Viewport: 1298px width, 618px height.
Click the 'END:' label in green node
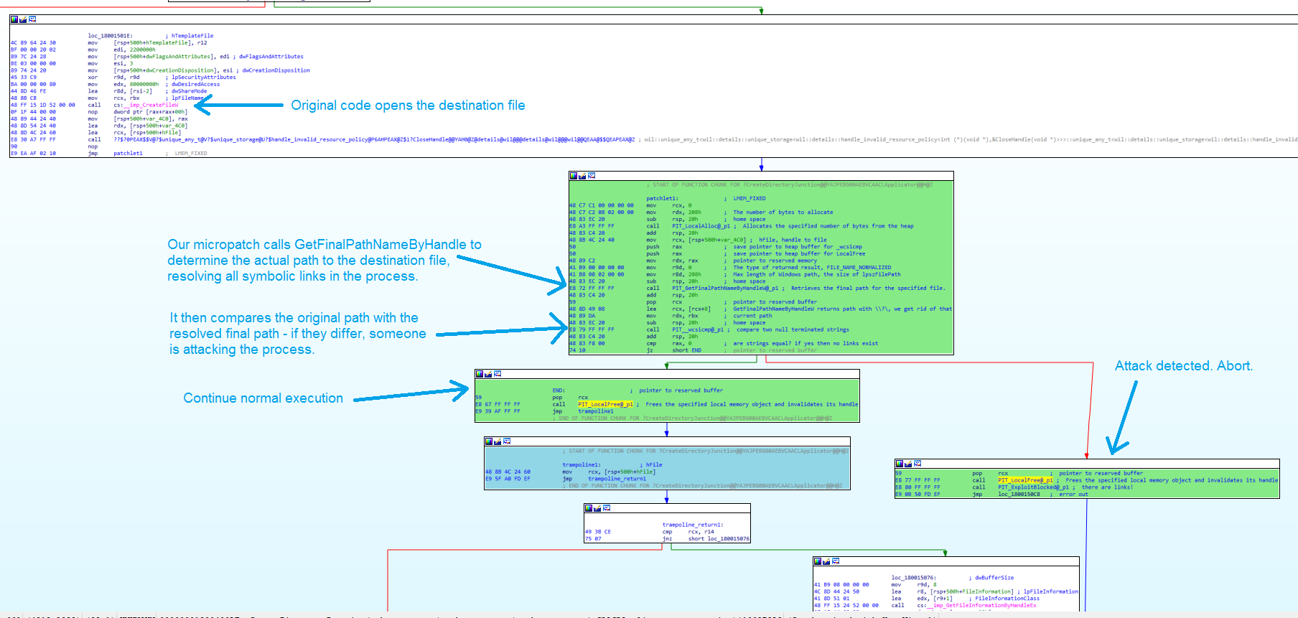tap(559, 390)
